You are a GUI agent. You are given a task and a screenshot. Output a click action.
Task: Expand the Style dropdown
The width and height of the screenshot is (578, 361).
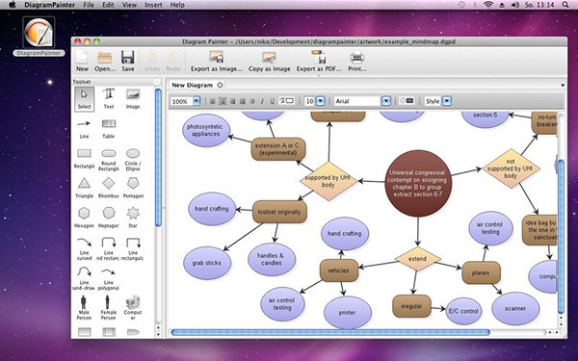click(x=446, y=101)
